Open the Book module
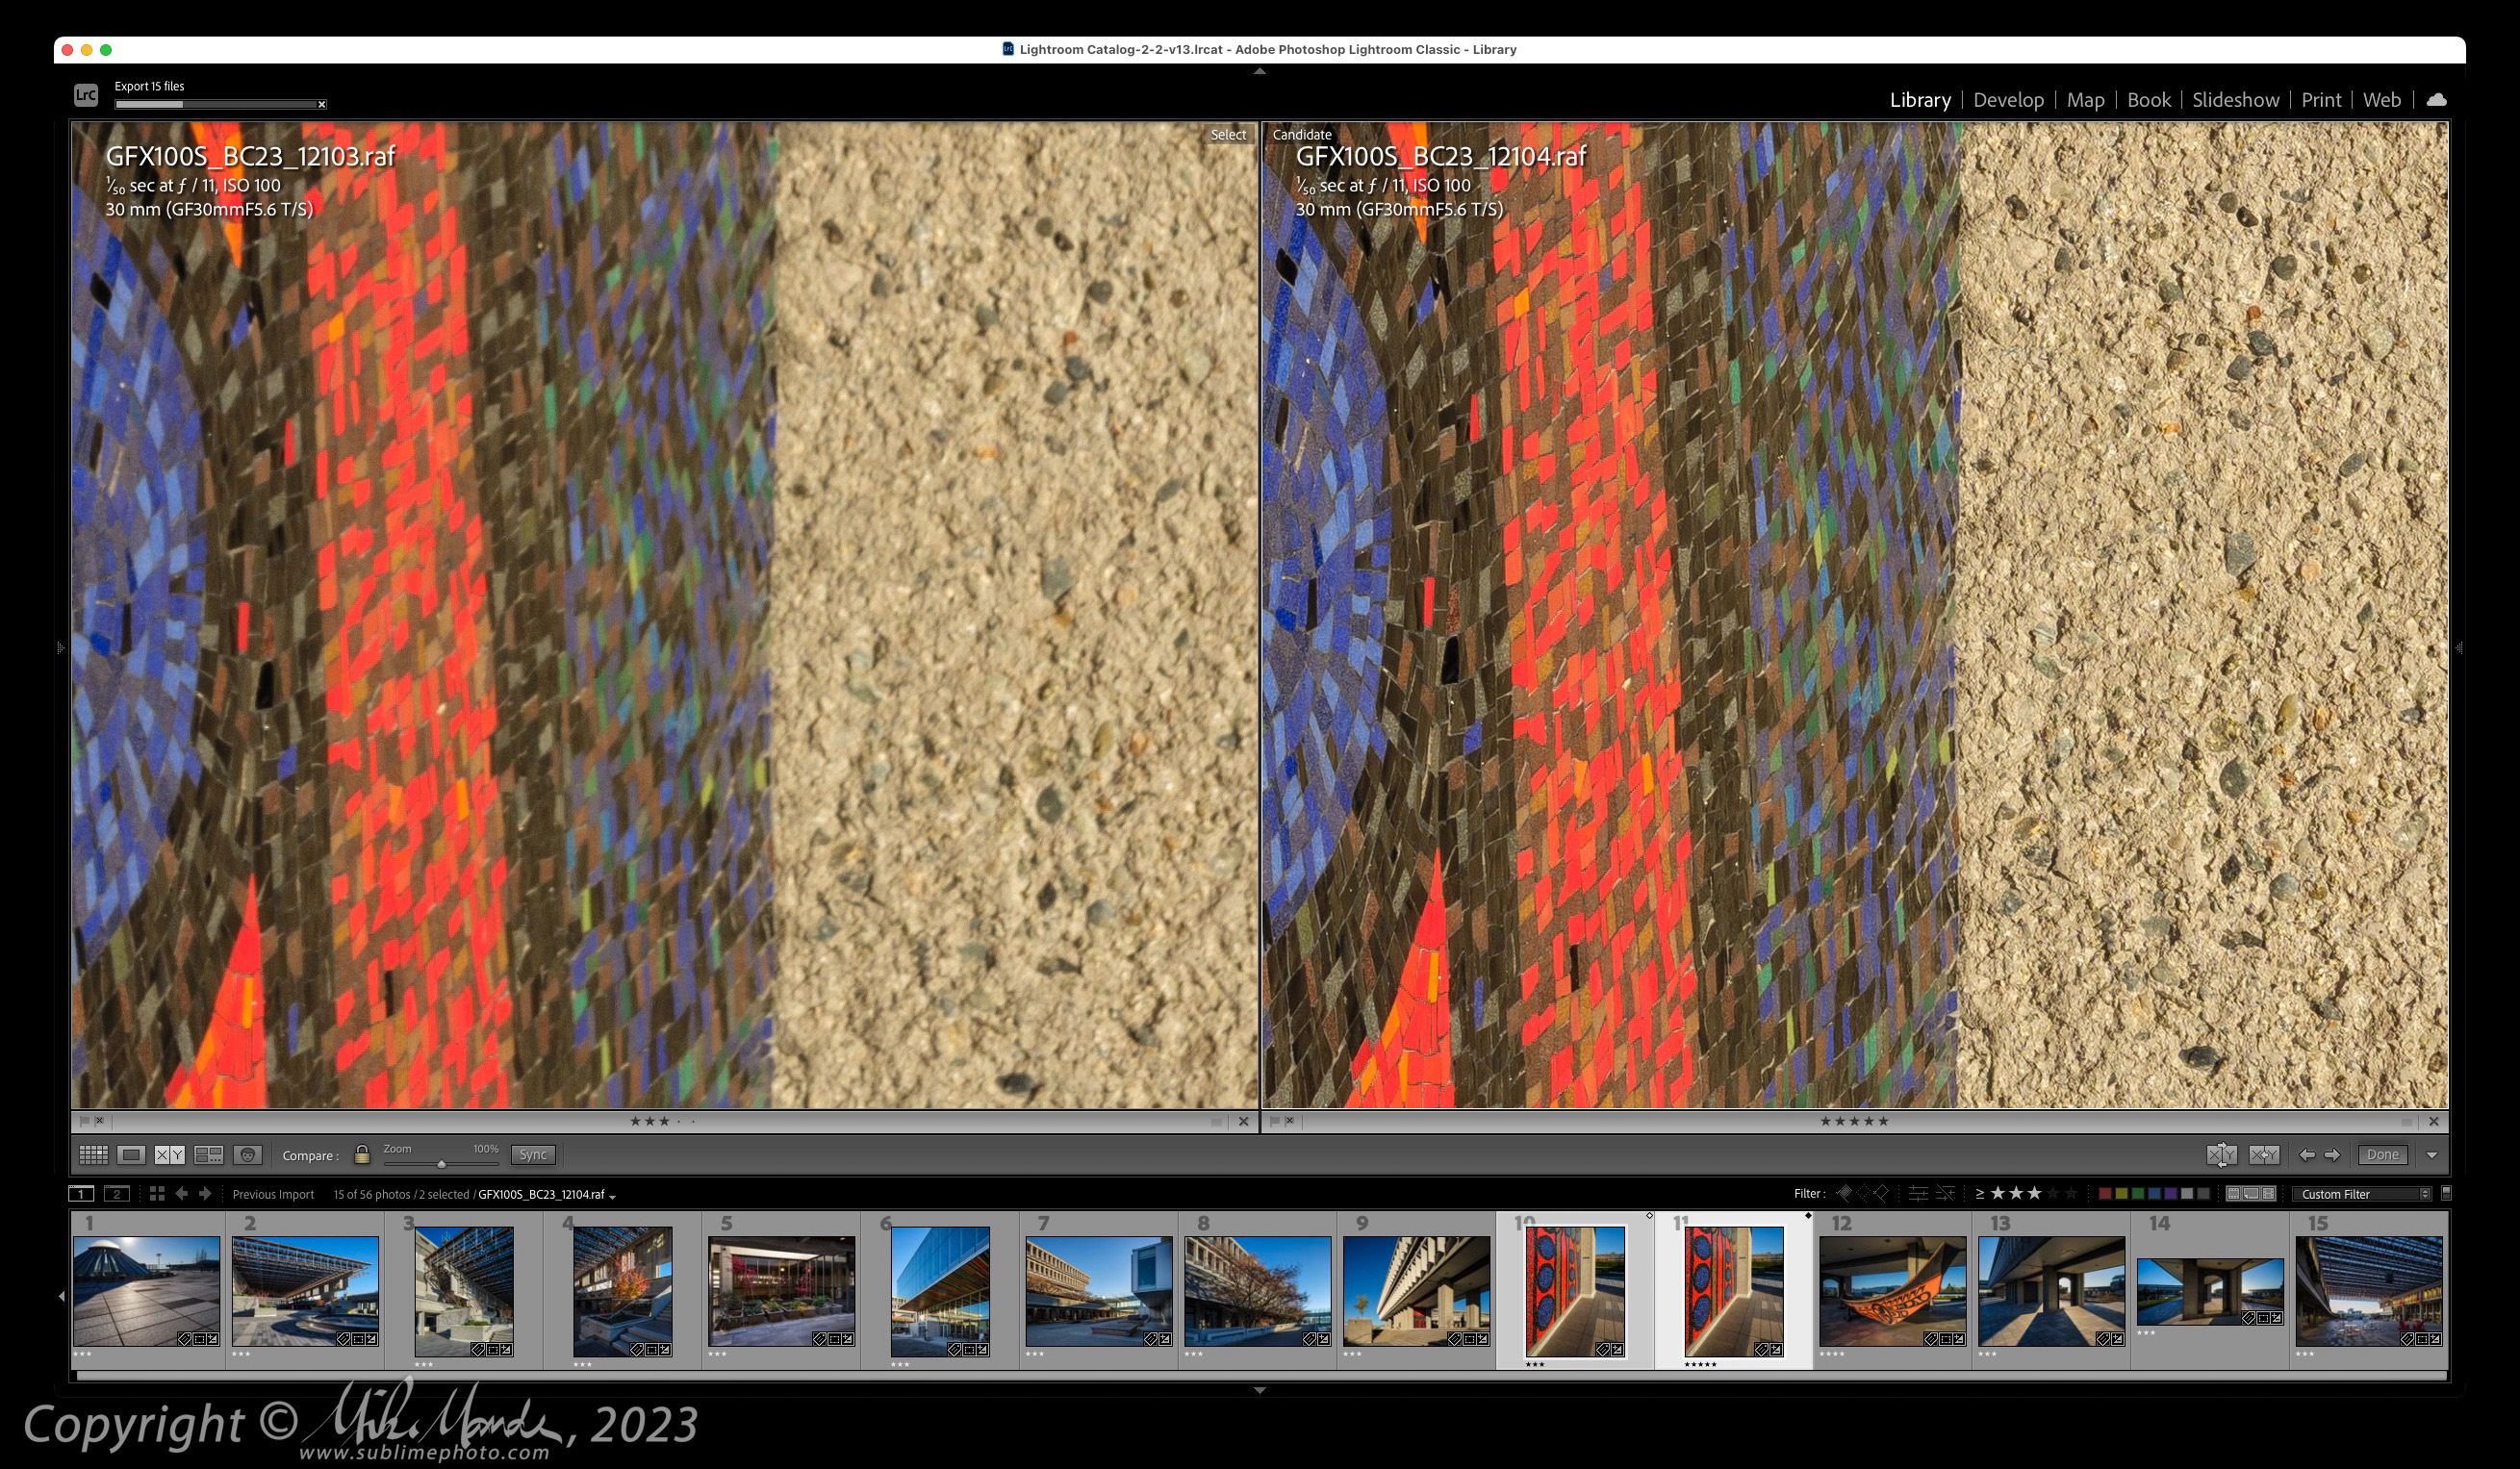Screen dimensions: 2520x1469 tap(2148, 100)
